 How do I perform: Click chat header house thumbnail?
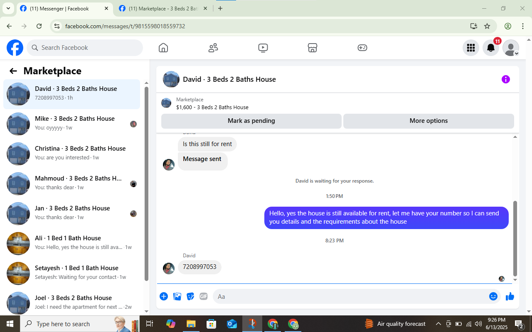coord(171,79)
